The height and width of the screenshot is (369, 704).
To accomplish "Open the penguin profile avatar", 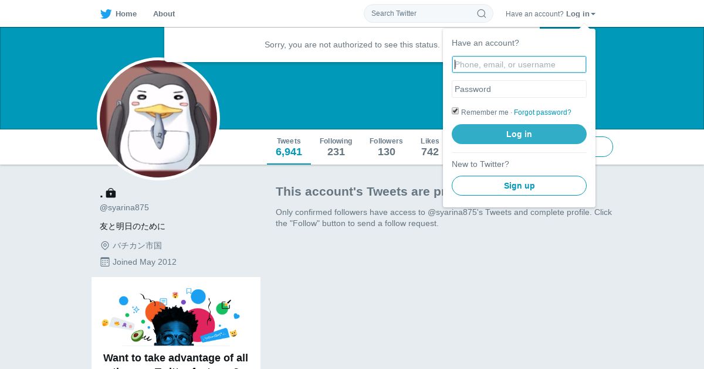I will click(x=158, y=119).
